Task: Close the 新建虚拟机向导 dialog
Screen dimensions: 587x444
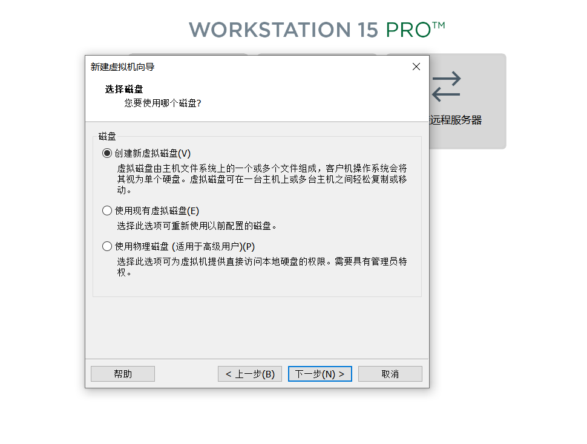Action: pos(416,67)
